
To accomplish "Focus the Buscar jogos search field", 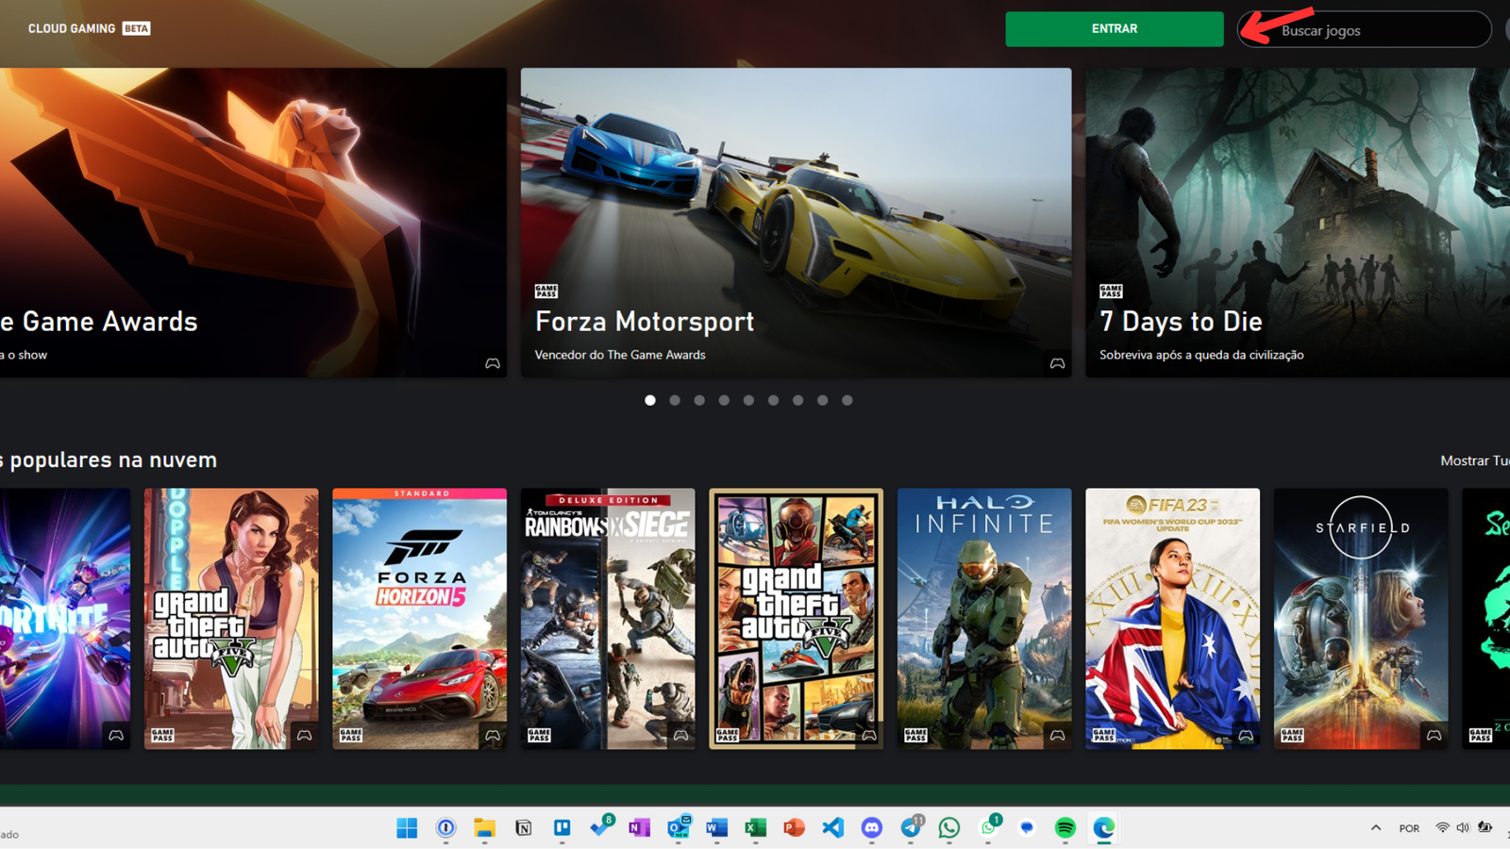I will (1364, 29).
